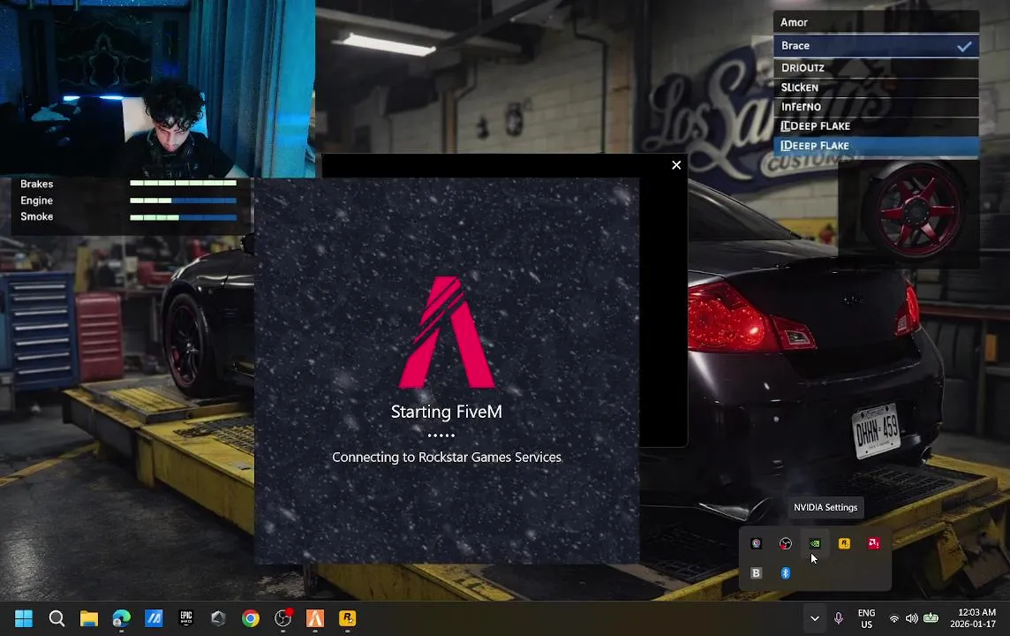Click the first colorful circle tray icon
This screenshot has height=636, width=1010.
coord(757,543)
